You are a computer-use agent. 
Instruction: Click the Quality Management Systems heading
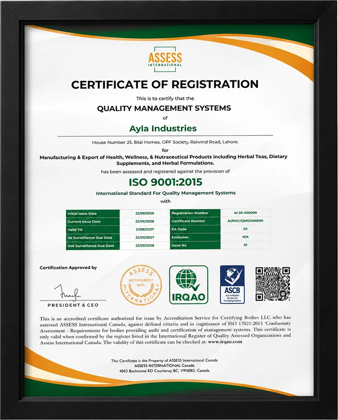pos(164,108)
